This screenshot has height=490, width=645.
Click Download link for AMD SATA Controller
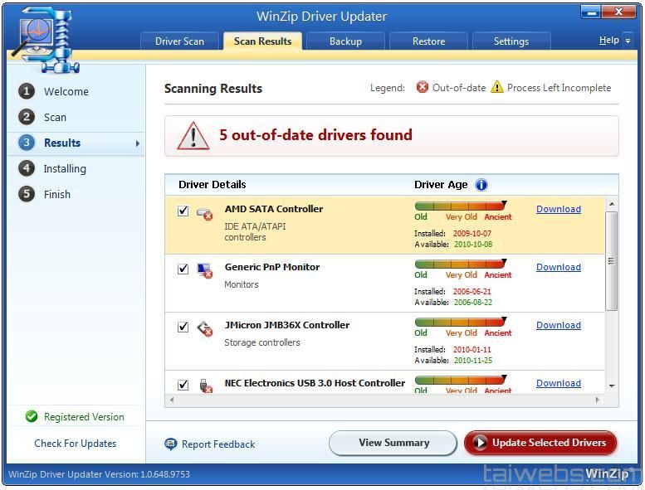click(558, 209)
